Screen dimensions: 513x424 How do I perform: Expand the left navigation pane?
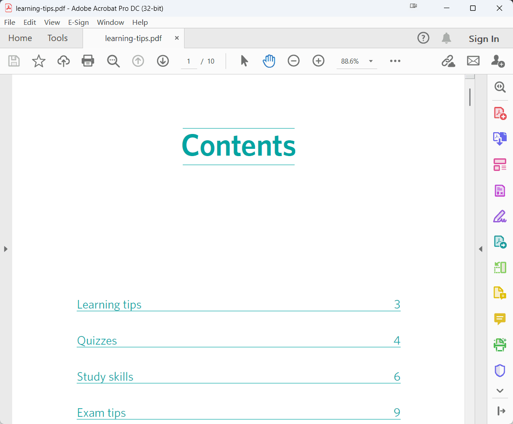pos(5,249)
